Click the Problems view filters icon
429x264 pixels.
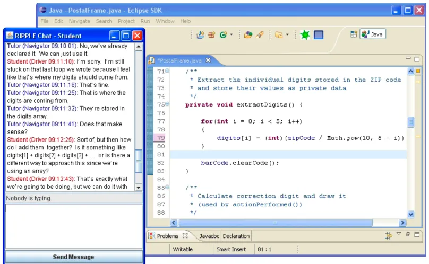[389, 235]
